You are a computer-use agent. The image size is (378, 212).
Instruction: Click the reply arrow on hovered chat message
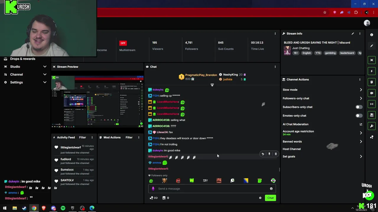coord(263,154)
